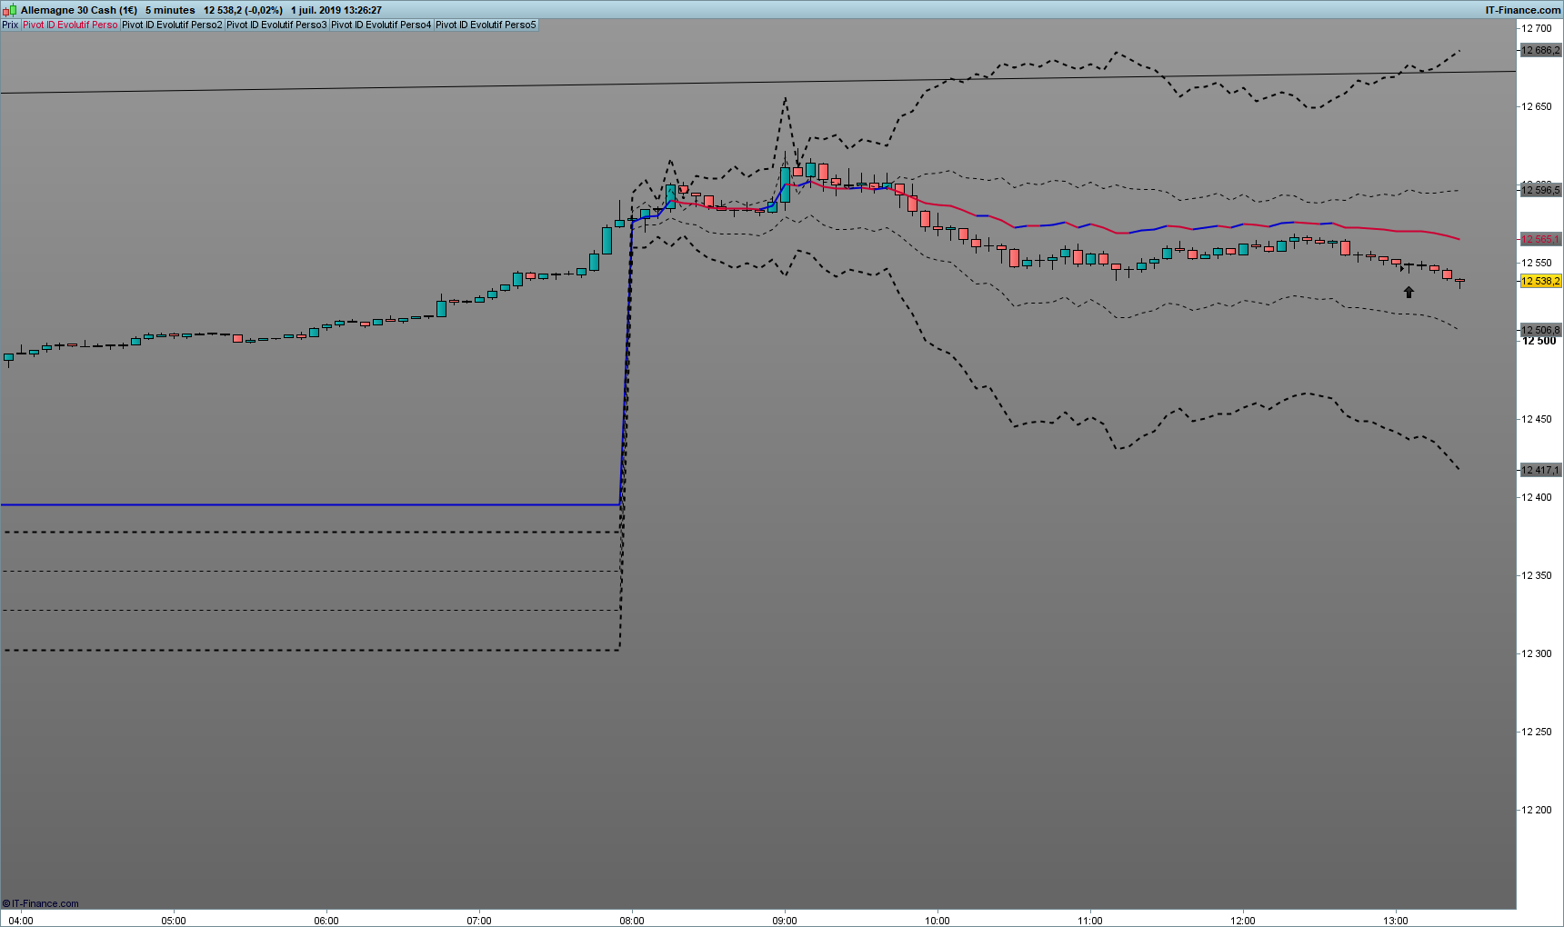The image size is (1564, 927).
Task: Switch to Pivot ID Evolutif Perso4 tab
Action: click(381, 25)
